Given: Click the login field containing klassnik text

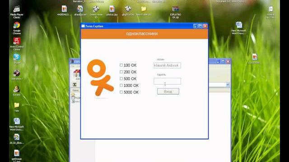Looking at the screenshot, I should point(167,65).
